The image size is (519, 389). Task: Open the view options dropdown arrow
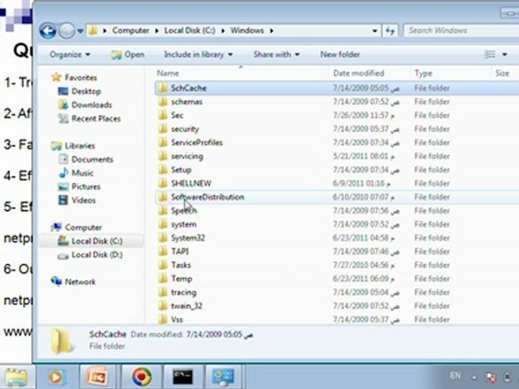coord(504,54)
